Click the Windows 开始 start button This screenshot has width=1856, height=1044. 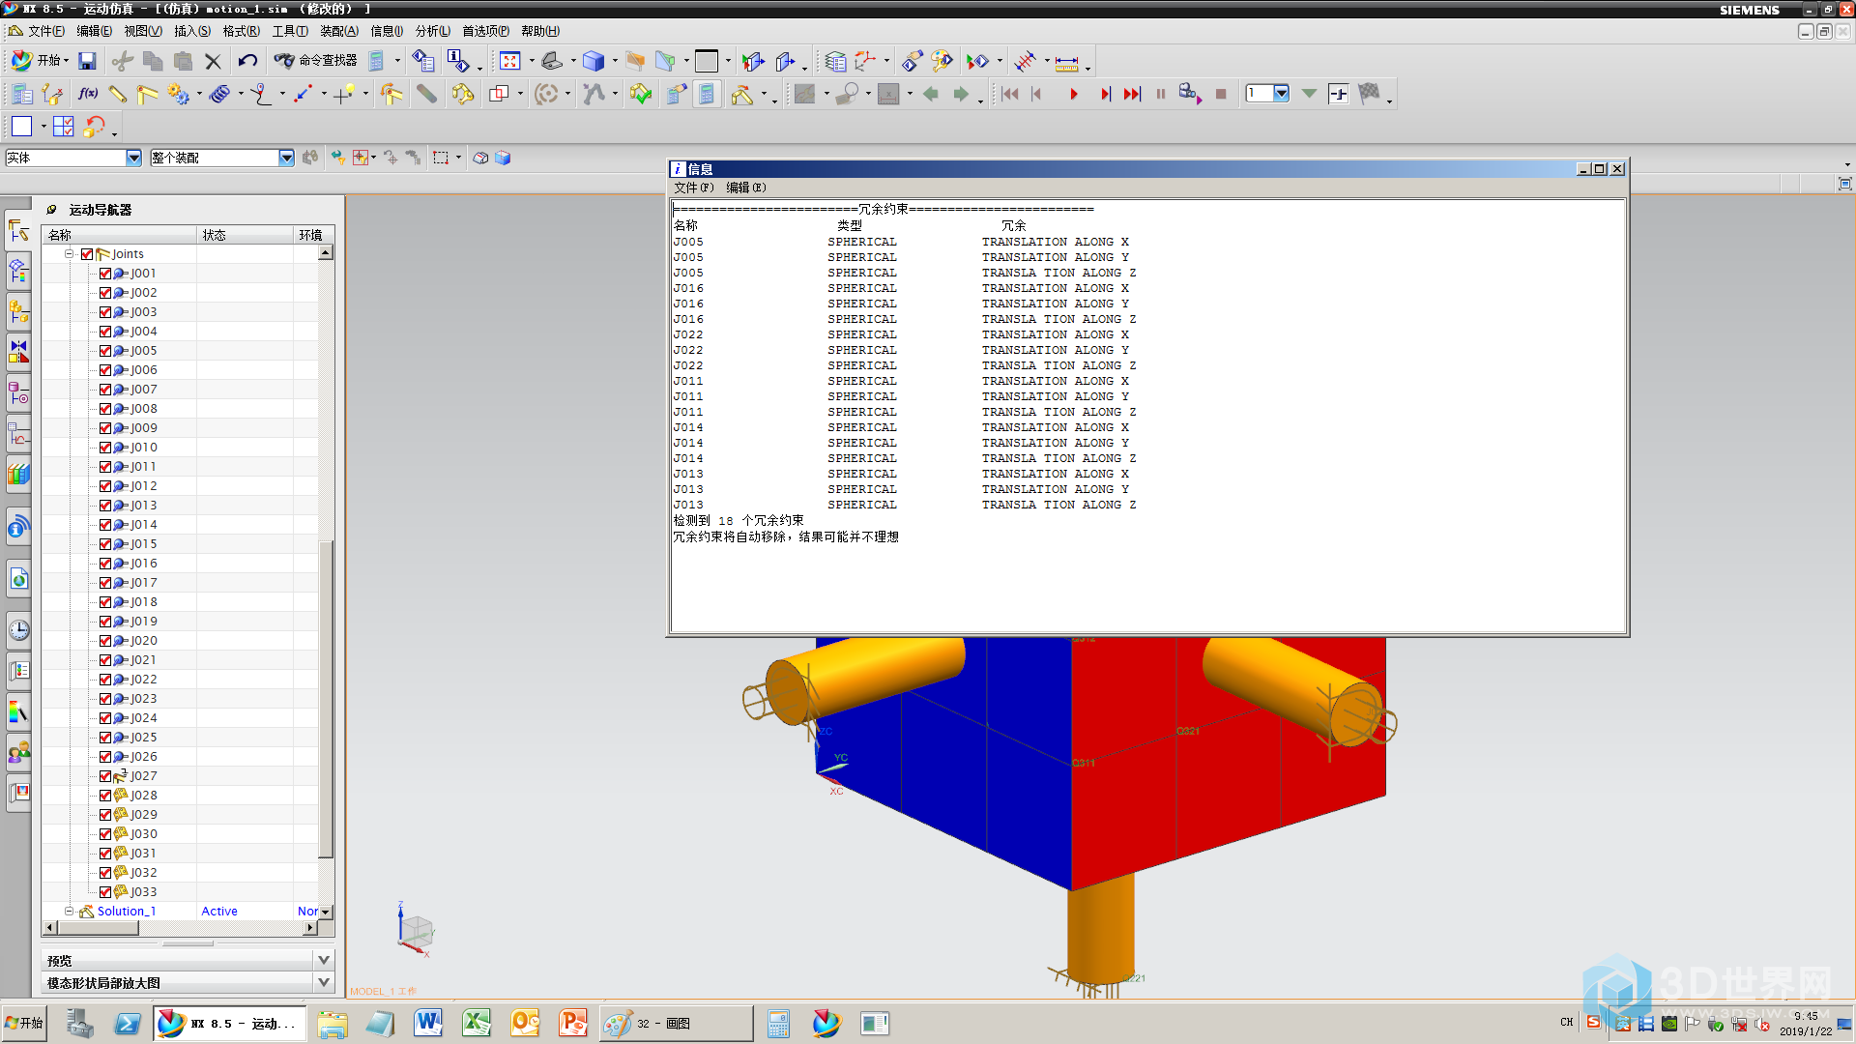(x=24, y=1023)
